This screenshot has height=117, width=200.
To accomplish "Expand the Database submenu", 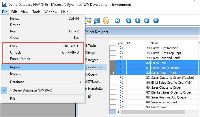I will 43,82.
